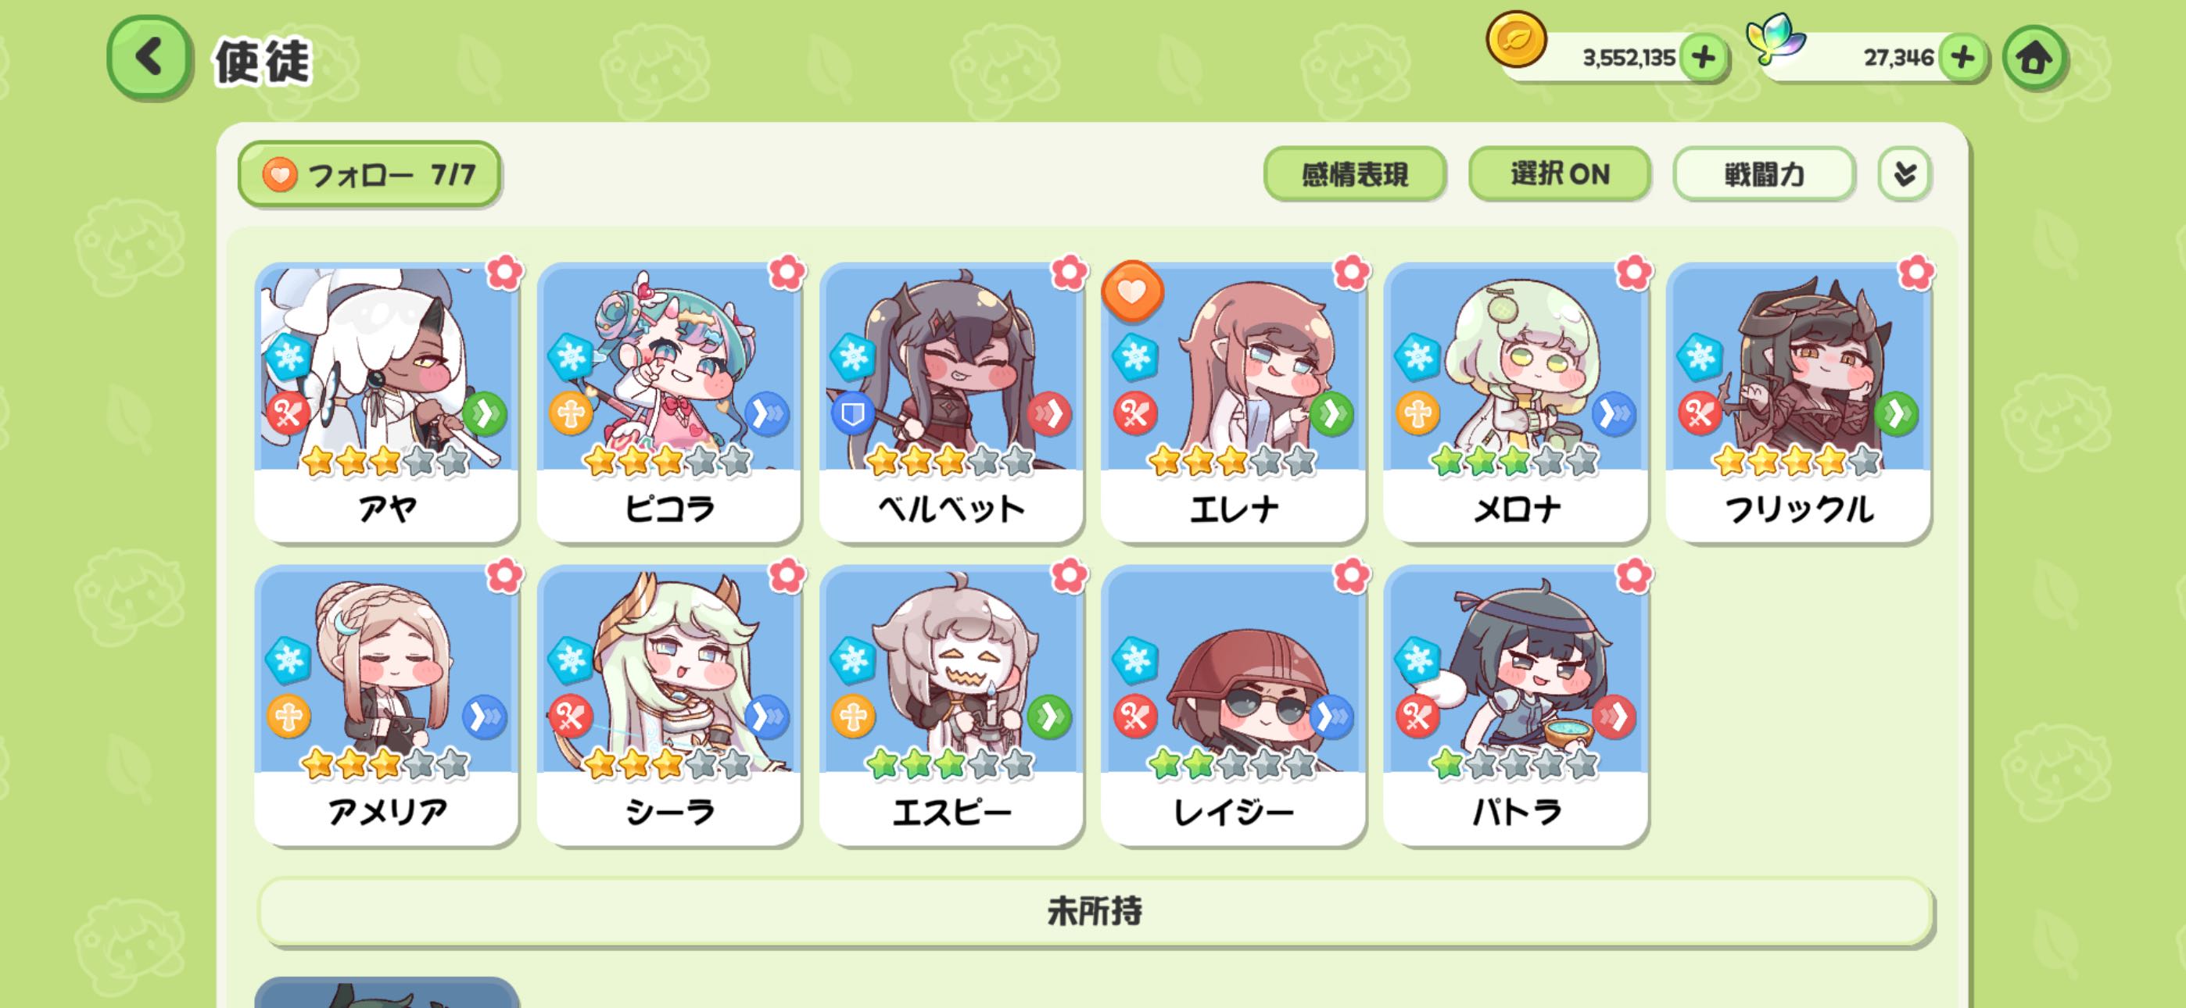Toggle the フォロー 7/7 follow filter
The height and width of the screenshot is (1008, 2186).
(369, 175)
